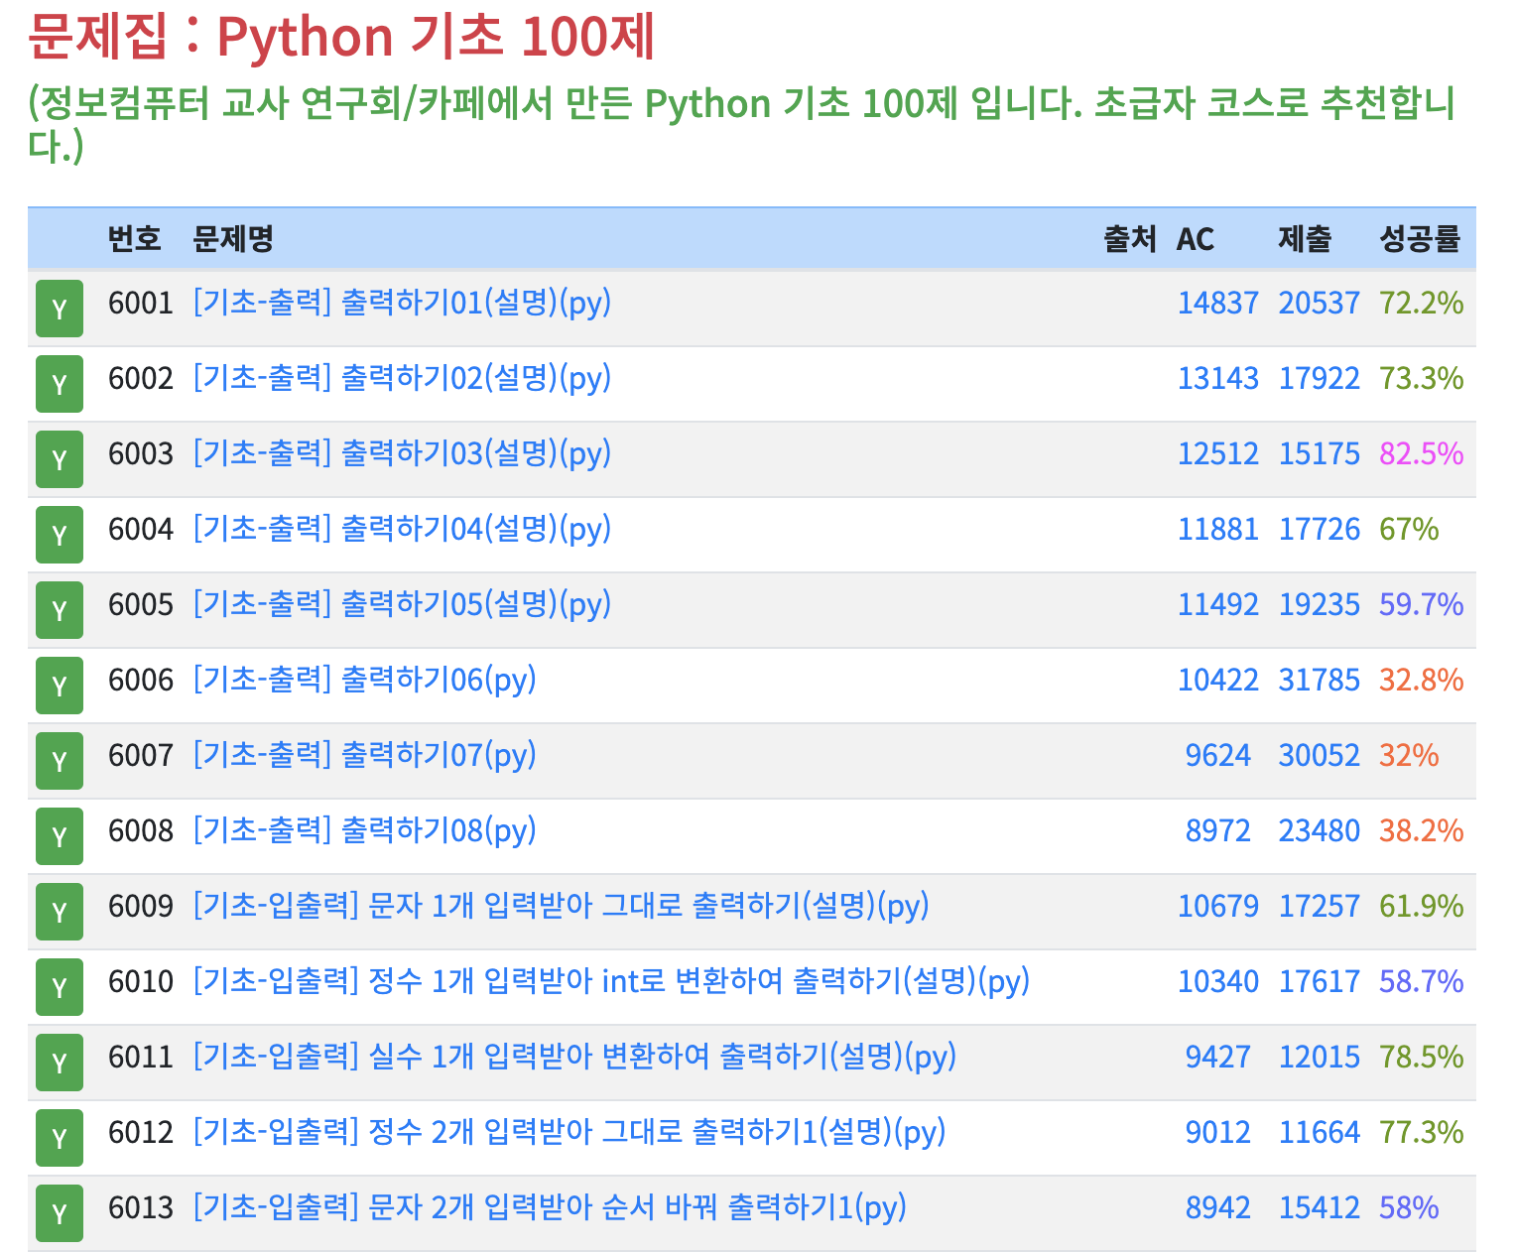The image size is (1516, 1254).
Task: Click the 82.5% success rate value
Action: point(1421,453)
